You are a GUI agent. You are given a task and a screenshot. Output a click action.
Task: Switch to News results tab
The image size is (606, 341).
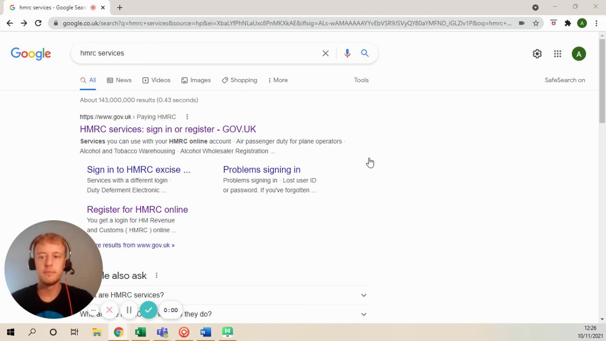click(119, 80)
